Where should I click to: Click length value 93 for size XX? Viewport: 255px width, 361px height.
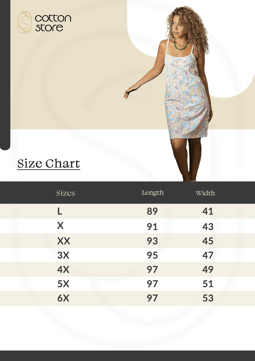click(152, 241)
